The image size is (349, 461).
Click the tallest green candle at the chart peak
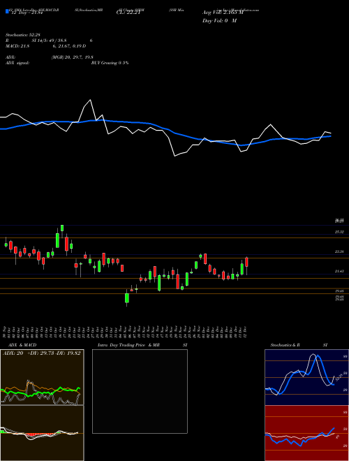click(62, 228)
